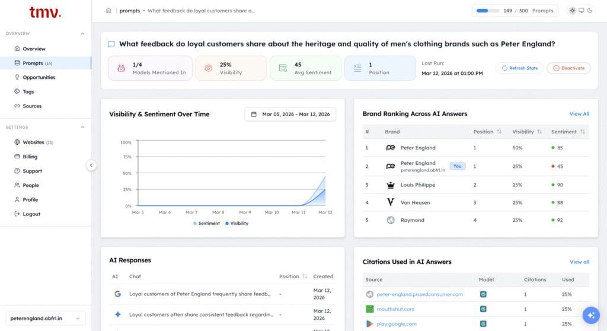Open Overview page in sidebar

(46, 49)
